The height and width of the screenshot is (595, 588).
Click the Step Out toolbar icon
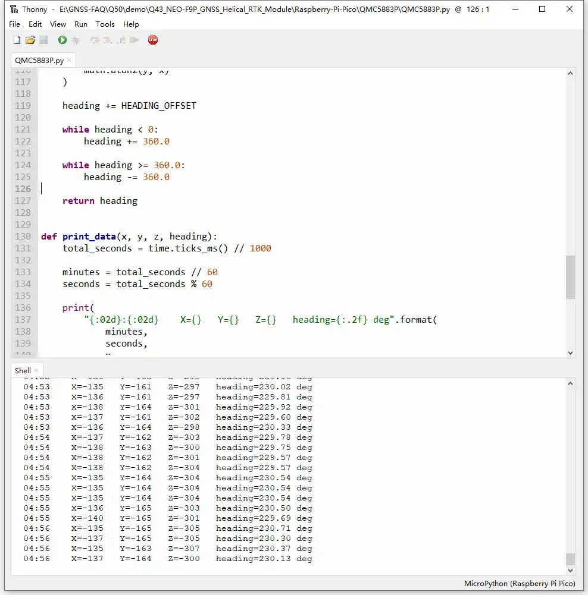[x=121, y=40]
